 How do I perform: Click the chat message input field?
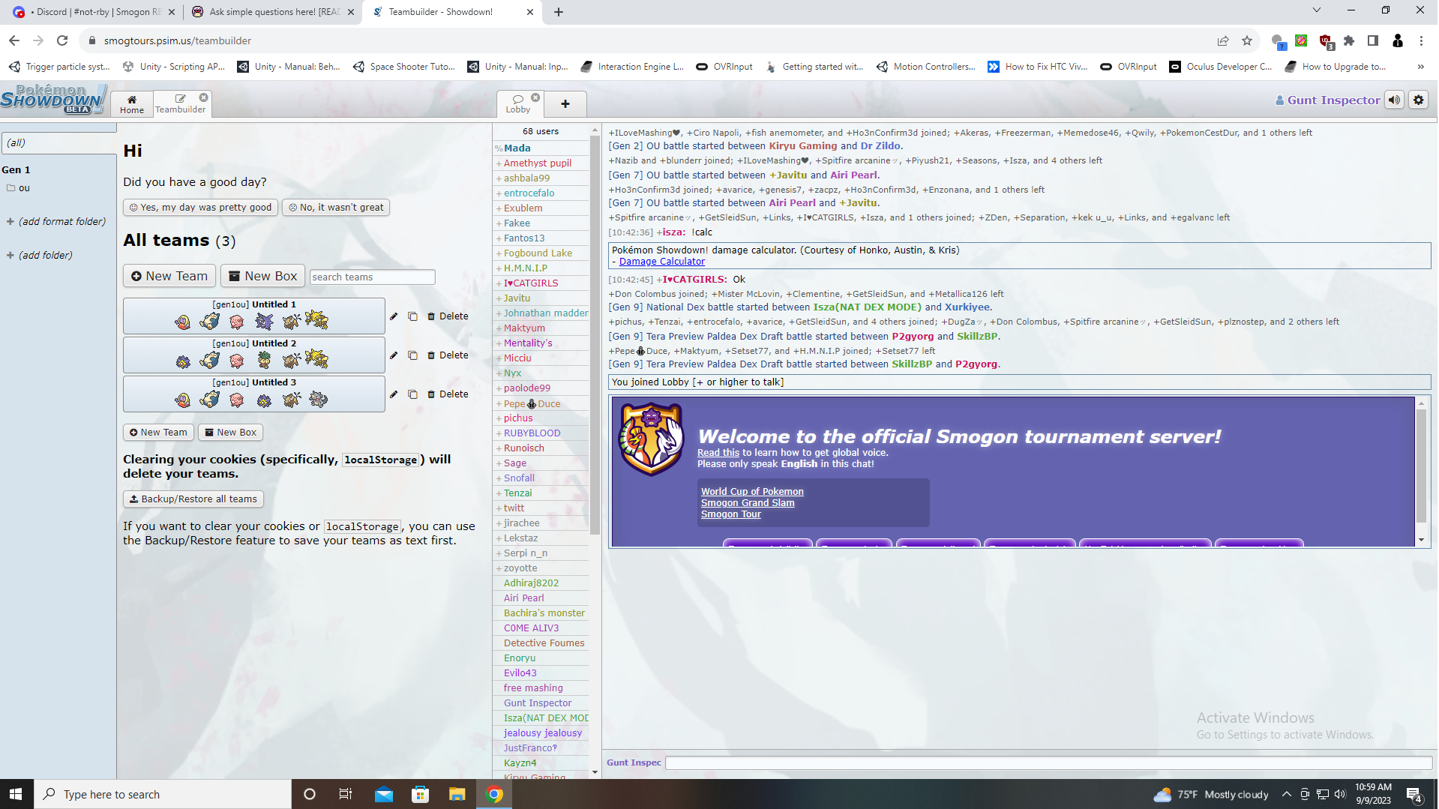coord(1048,763)
